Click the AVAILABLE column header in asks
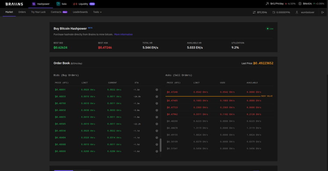The height and width of the screenshot is (171, 328). click(252, 83)
